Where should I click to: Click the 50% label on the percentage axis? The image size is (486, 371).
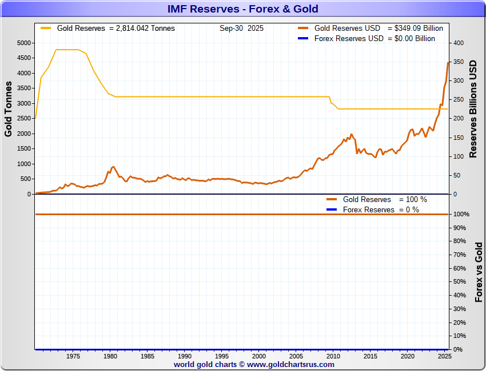point(459,281)
